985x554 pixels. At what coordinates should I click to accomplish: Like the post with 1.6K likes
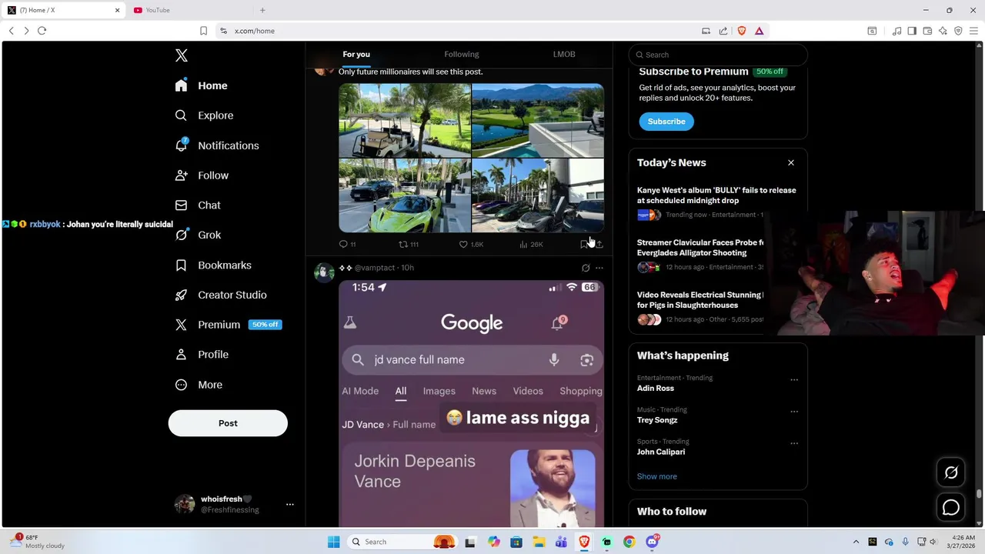(463, 244)
